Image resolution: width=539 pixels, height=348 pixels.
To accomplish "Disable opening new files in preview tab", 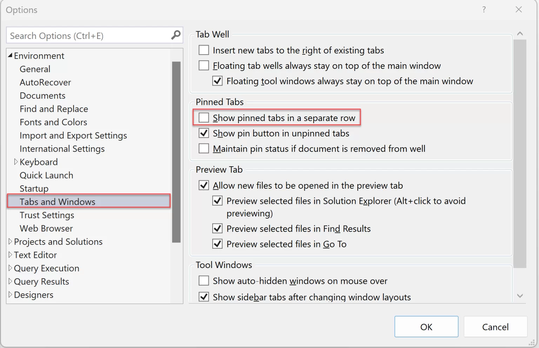I will click(x=204, y=185).
